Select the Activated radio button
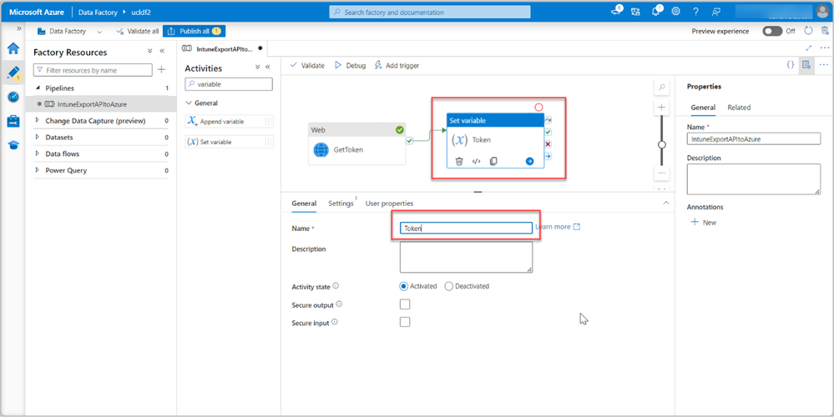Viewport: 834px width, 417px height. (404, 286)
